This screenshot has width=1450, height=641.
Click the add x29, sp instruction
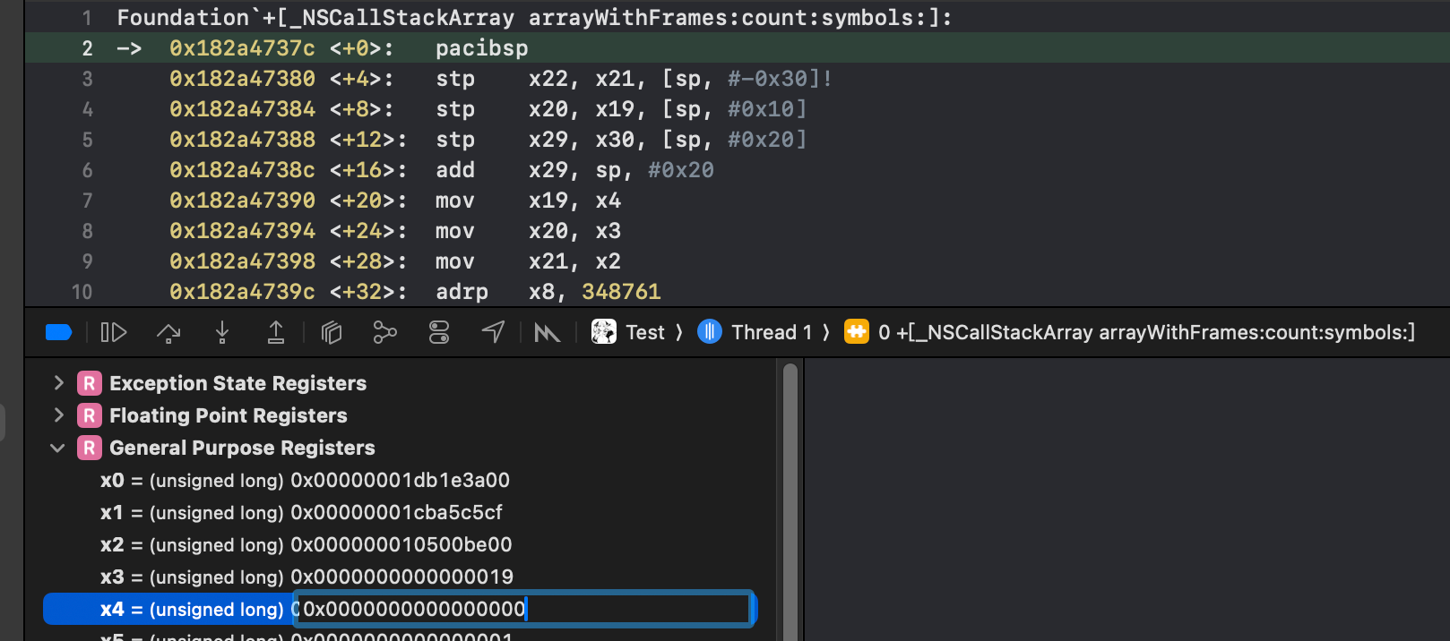coord(574,170)
